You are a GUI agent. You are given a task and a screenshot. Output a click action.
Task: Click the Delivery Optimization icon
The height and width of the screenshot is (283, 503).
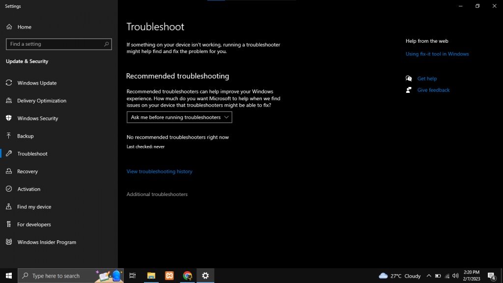(9, 100)
